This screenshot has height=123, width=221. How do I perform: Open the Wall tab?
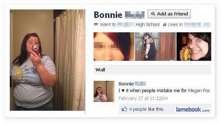coord(152,70)
